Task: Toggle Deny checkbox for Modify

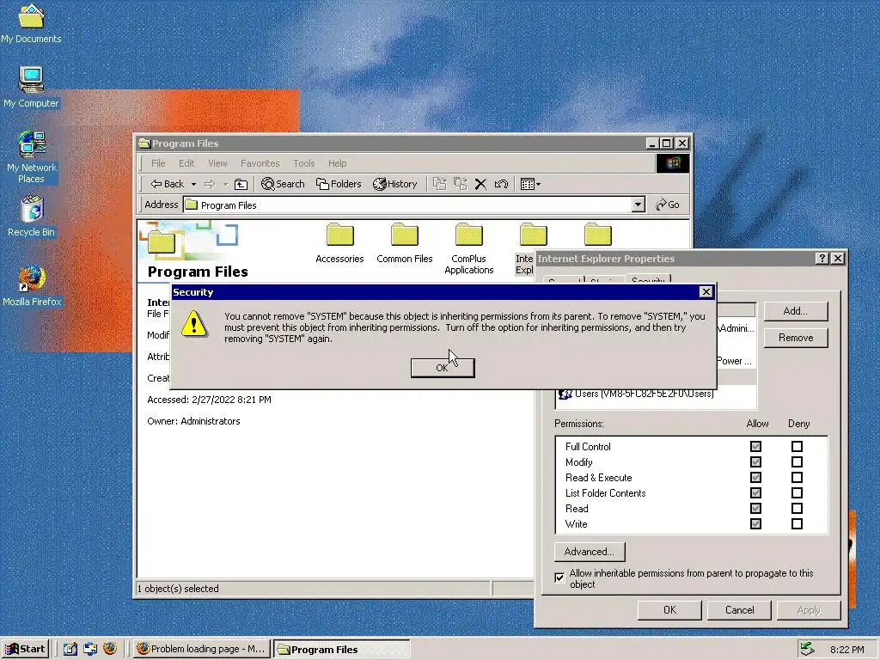Action: coord(797,461)
